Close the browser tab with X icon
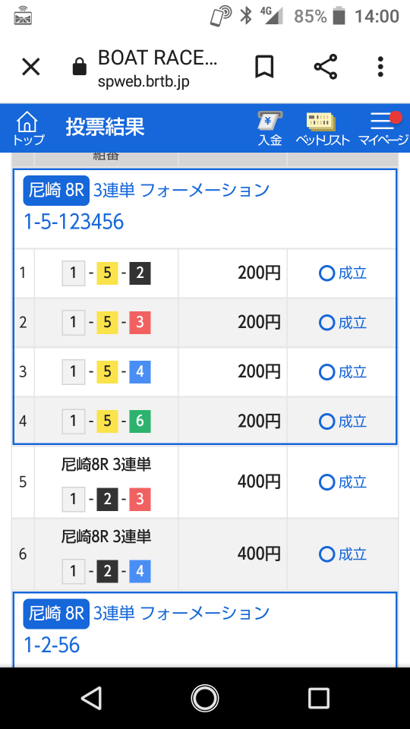The height and width of the screenshot is (729, 410). [x=31, y=68]
